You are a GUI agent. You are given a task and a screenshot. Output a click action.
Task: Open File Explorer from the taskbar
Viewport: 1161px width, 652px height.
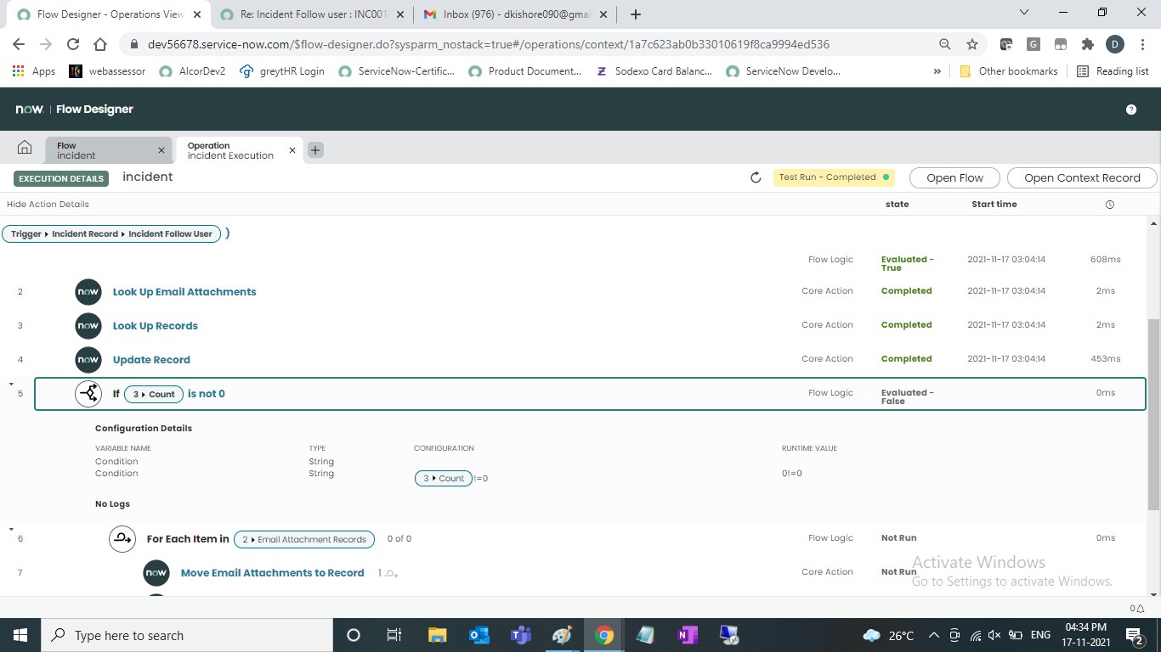[437, 635]
